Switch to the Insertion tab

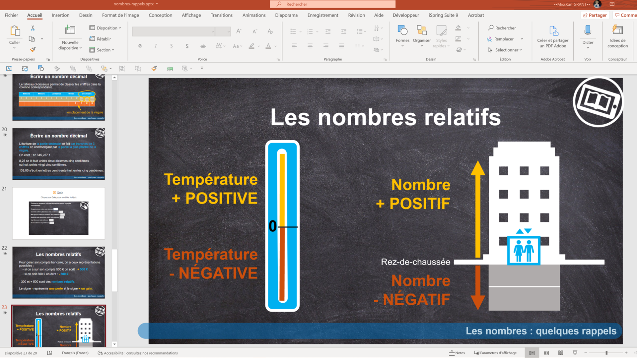click(60, 15)
